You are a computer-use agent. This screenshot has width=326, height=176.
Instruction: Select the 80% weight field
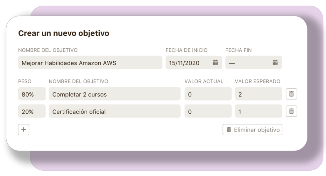[x=32, y=94]
